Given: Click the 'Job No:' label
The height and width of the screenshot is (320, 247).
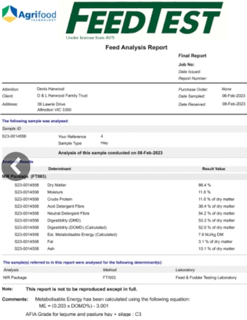Looking at the screenshot, I should 186,65.
